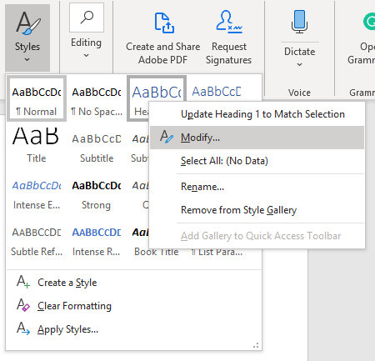
Task: Expand the Dictate dropdown chevron
Action: [299, 64]
